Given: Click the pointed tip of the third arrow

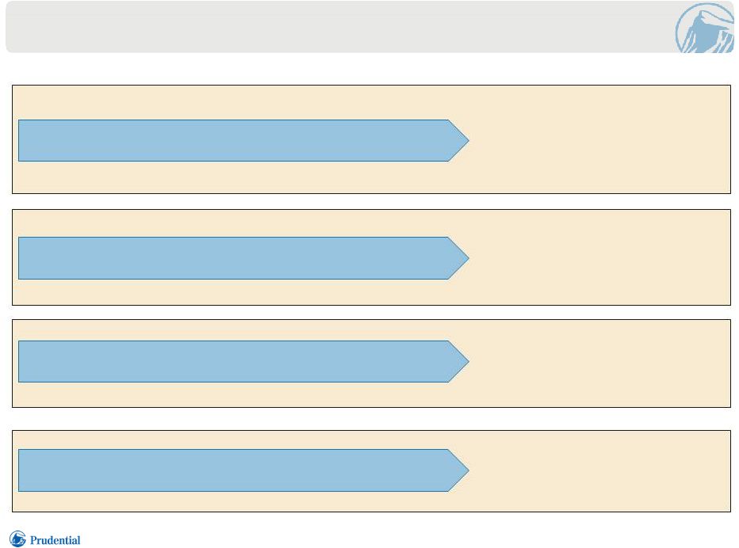Looking at the screenshot, I should coord(461,361).
